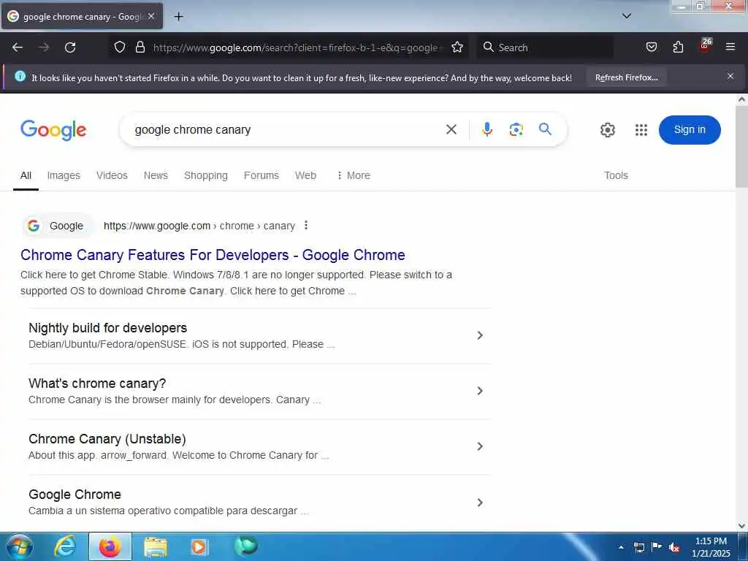Image resolution: width=748 pixels, height=561 pixels.
Task: Click the extension icon with the 26 badge
Action: [x=705, y=46]
